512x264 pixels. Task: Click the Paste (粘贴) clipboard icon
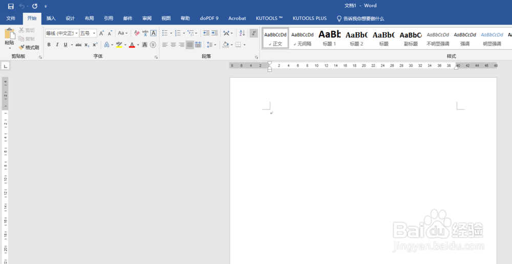[9, 34]
